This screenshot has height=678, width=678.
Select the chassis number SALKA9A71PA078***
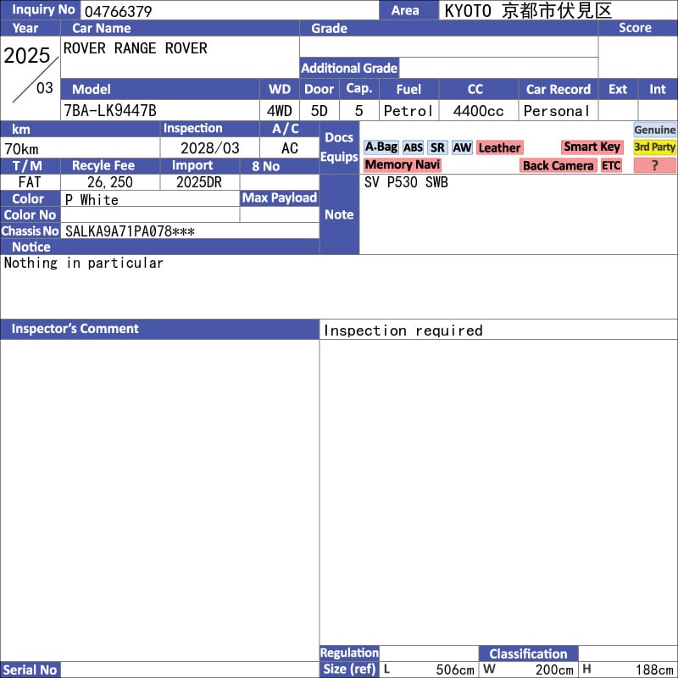click(130, 231)
